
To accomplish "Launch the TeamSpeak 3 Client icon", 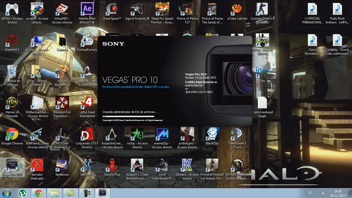I will click(237, 138).
